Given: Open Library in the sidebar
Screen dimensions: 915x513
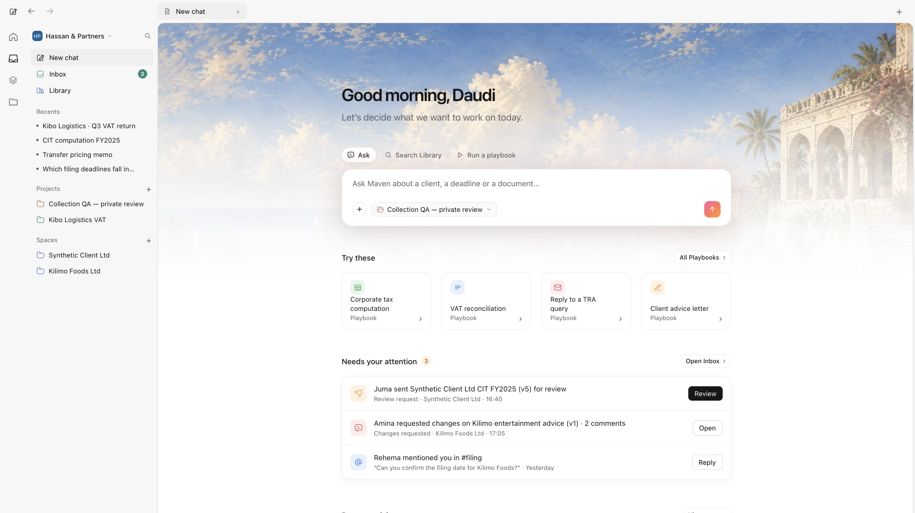Looking at the screenshot, I should coord(92,90).
